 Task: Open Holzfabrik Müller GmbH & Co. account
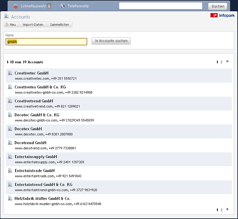43,198
